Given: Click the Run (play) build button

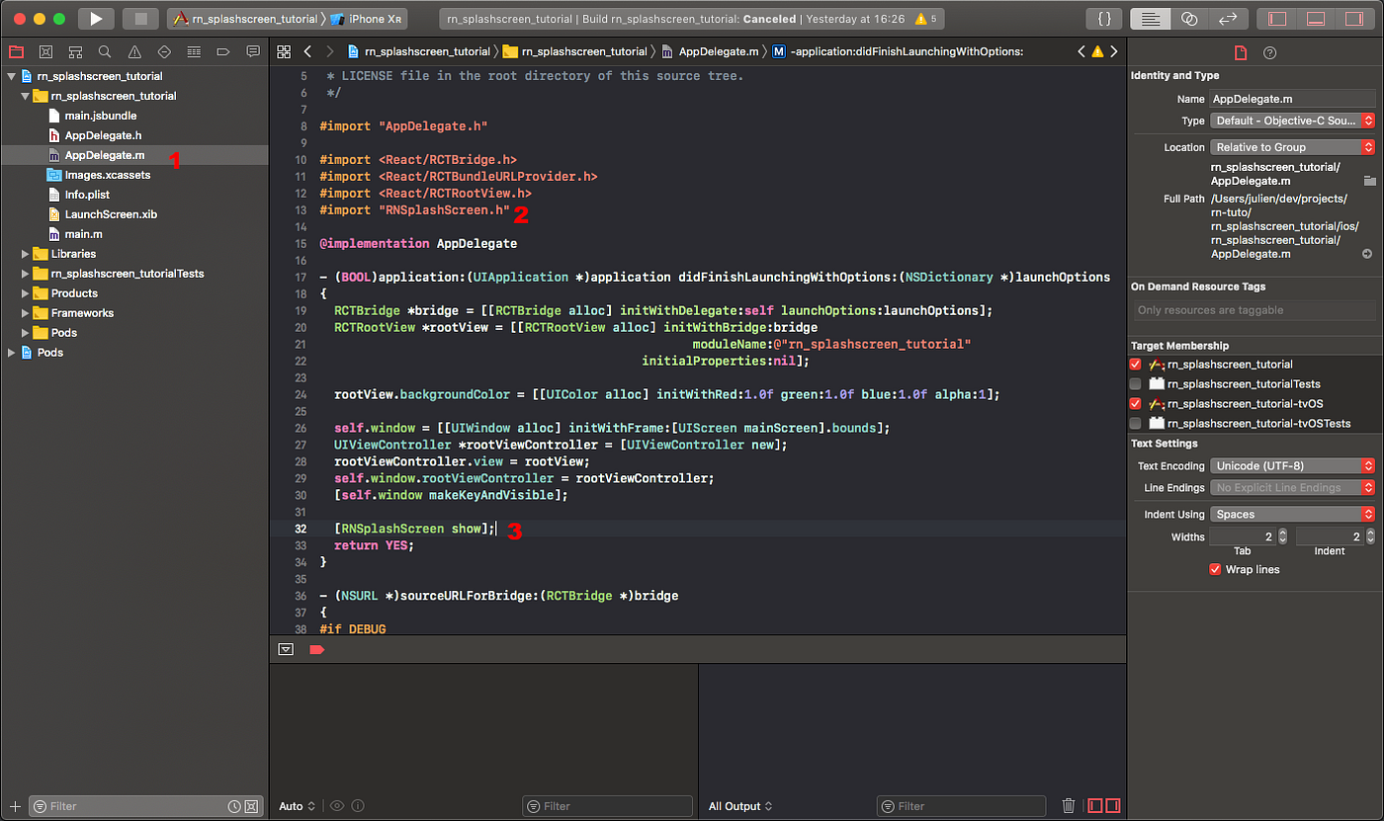Looking at the screenshot, I should pos(96,19).
